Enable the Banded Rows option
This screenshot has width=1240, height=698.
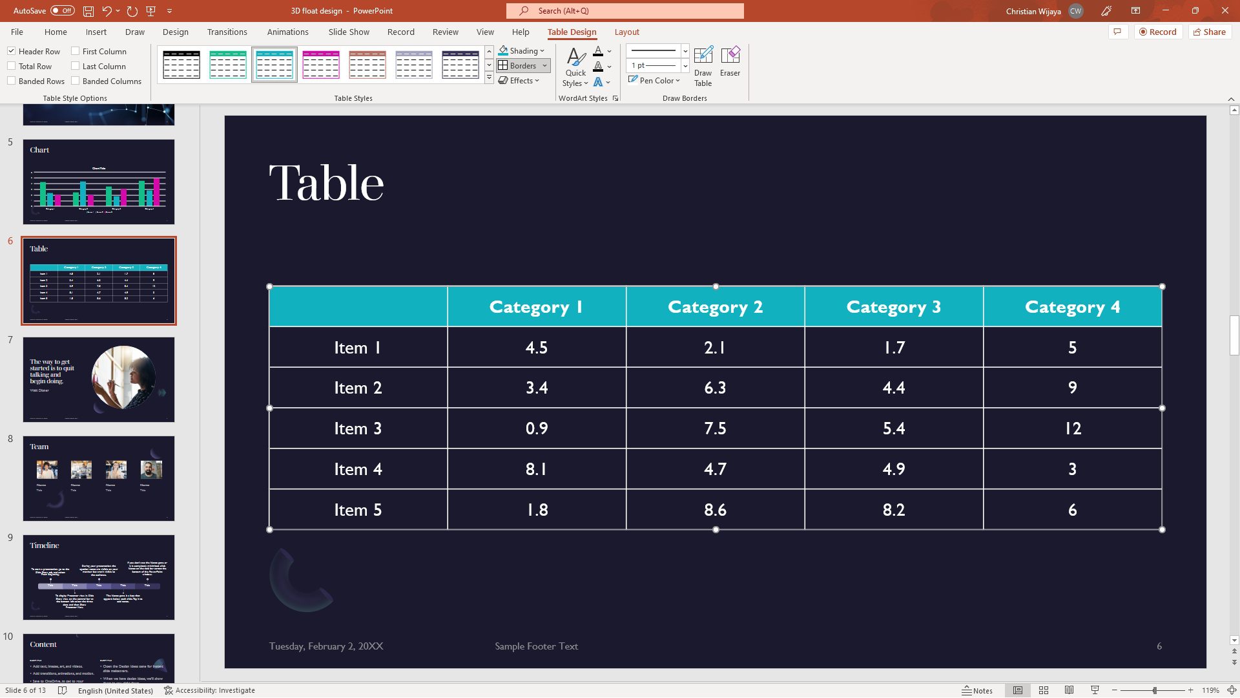12,81
